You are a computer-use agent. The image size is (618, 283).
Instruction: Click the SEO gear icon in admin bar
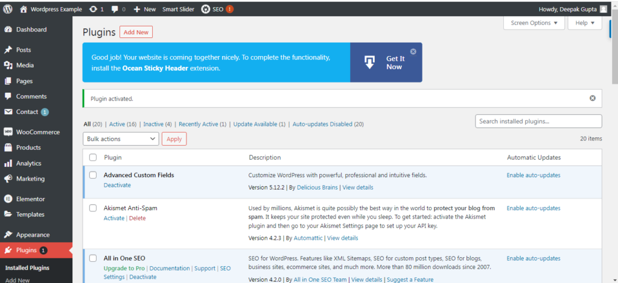pyautogui.click(x=206, y=9)
